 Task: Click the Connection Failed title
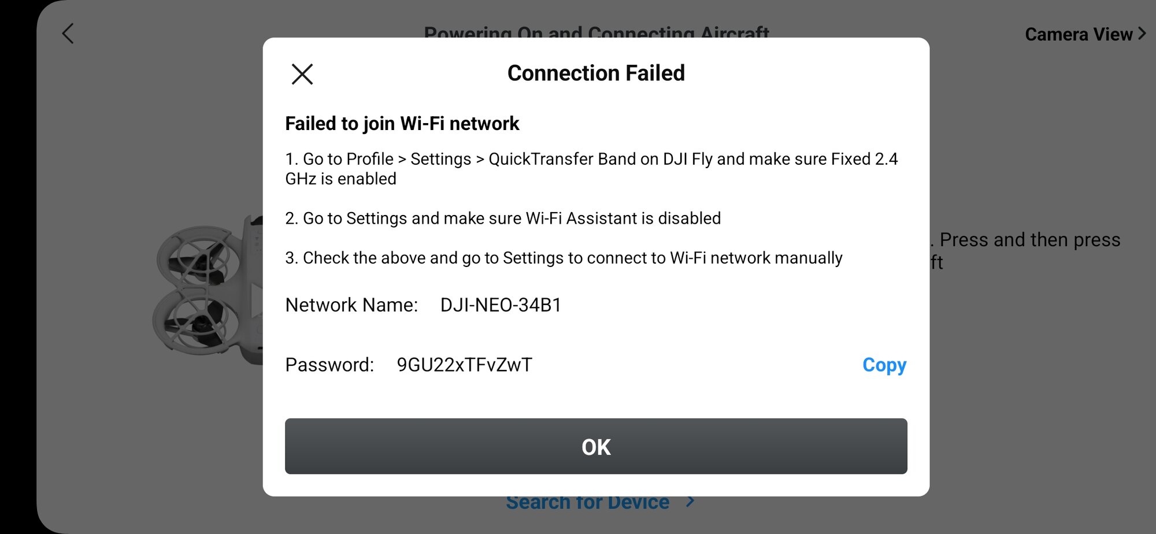click(x=596, y=73)
